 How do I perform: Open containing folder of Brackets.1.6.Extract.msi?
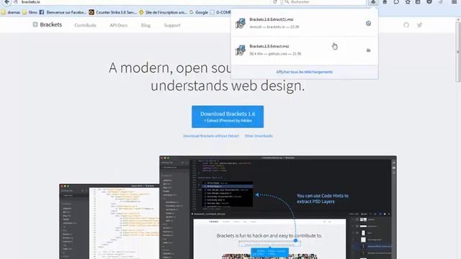(x=368, y=50)
